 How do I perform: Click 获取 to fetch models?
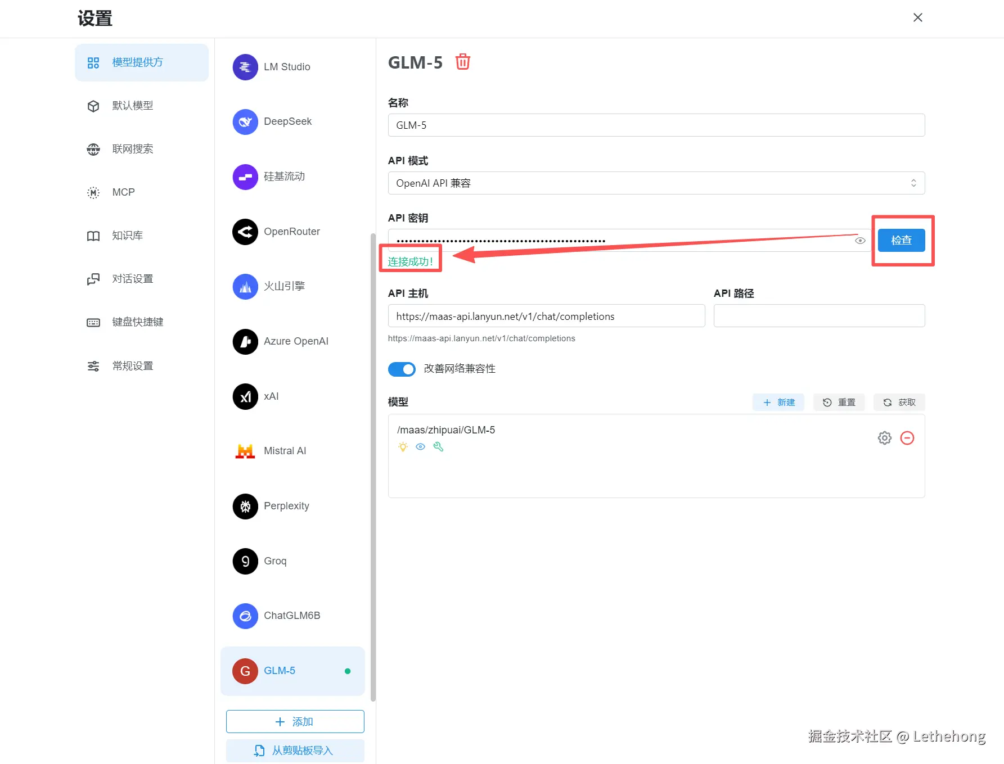tap(899, 402)
